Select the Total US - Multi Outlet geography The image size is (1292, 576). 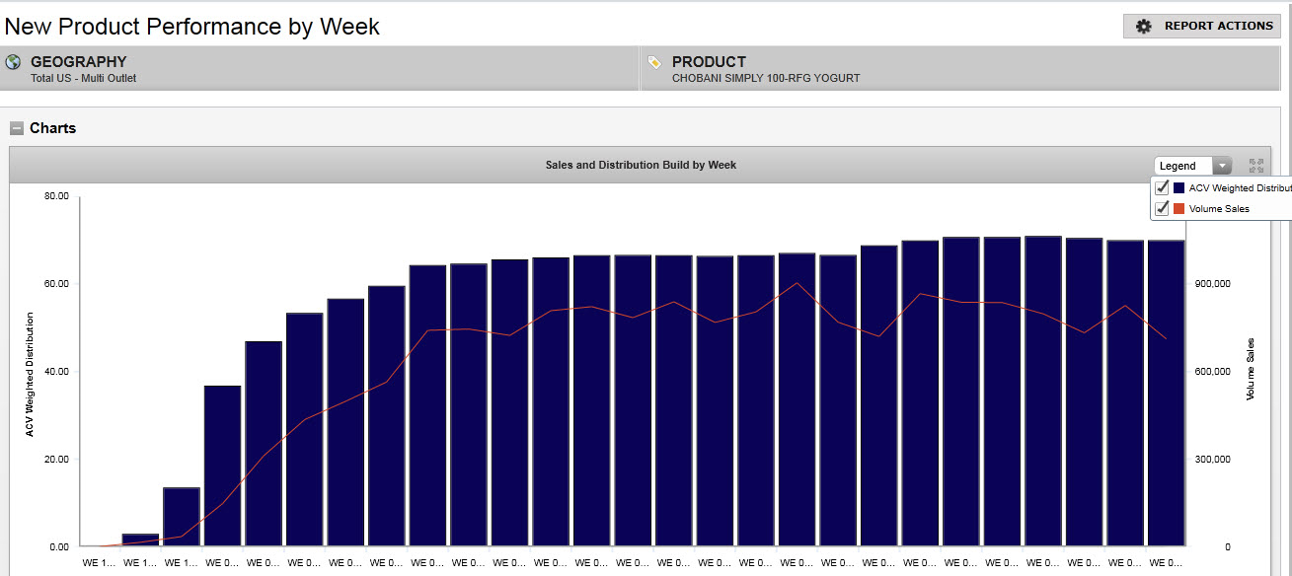(83, 78)
